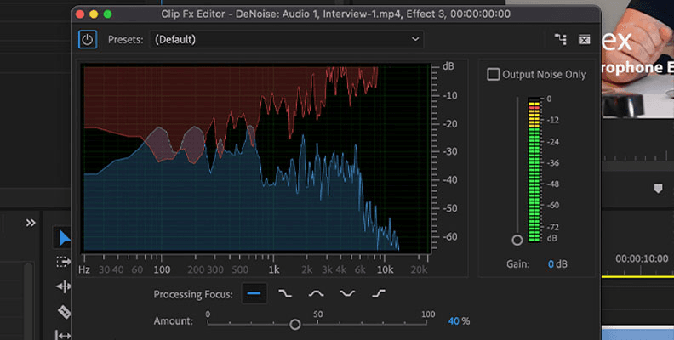Select the high and low frequencies focus
Viewport: 674px width, 340px height.
point(346,293)
